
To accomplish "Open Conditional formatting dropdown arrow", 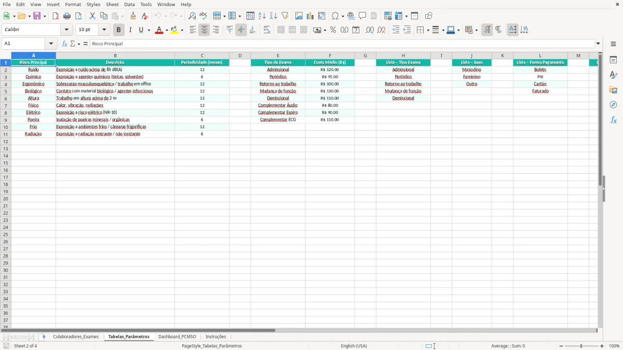I will click(x=476, y=30).
